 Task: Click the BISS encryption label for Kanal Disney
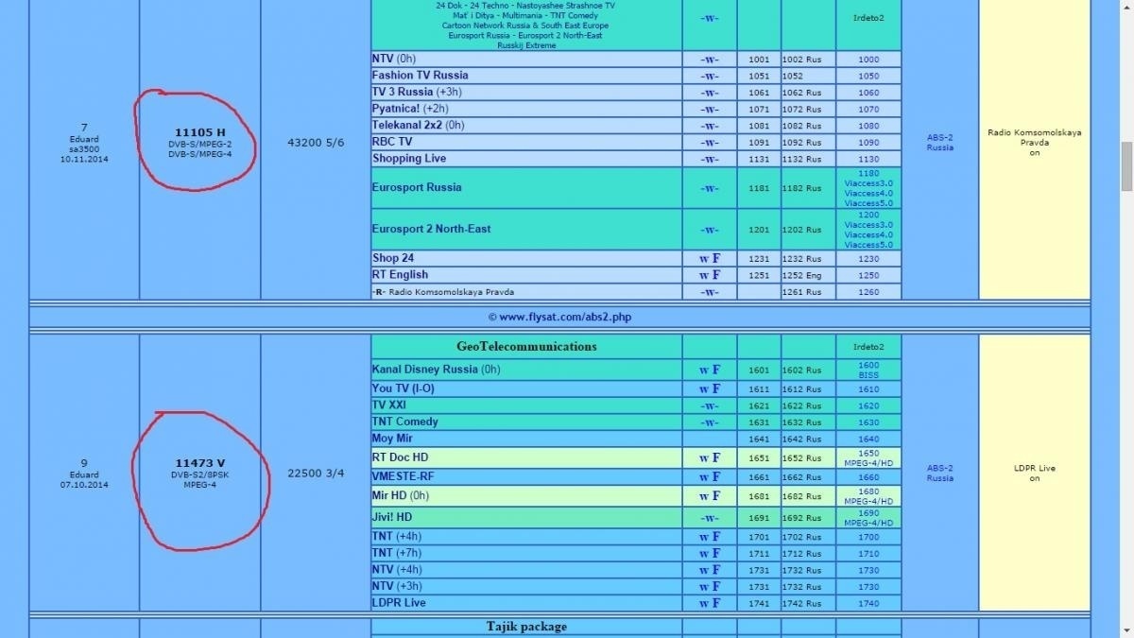868,374
